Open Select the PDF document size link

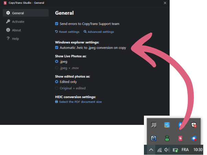click(x=80, y=102)
